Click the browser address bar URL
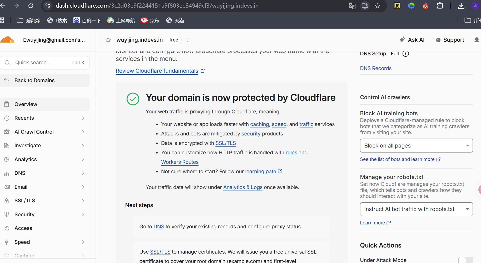 (157, 6)
